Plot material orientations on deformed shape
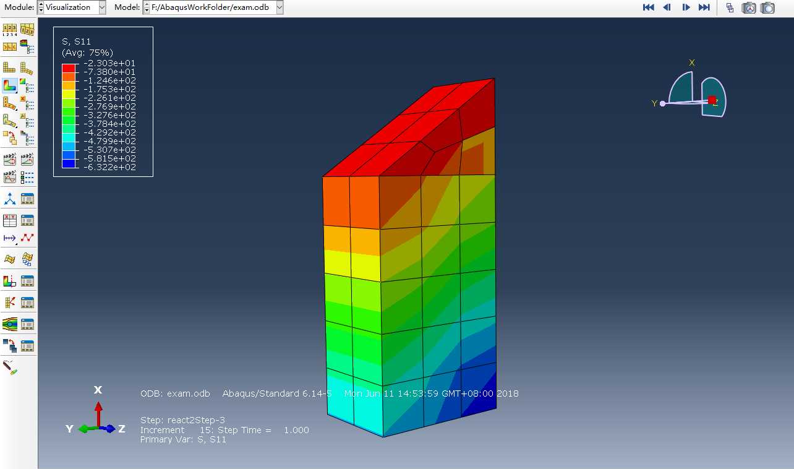 (x=10, y=119)
